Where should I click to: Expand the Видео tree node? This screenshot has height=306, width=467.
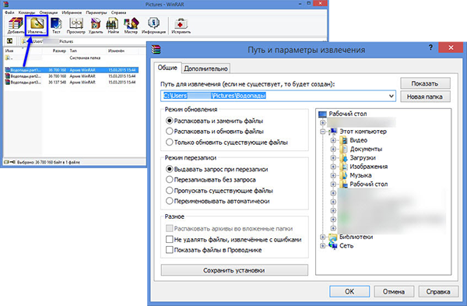point(333,140)
